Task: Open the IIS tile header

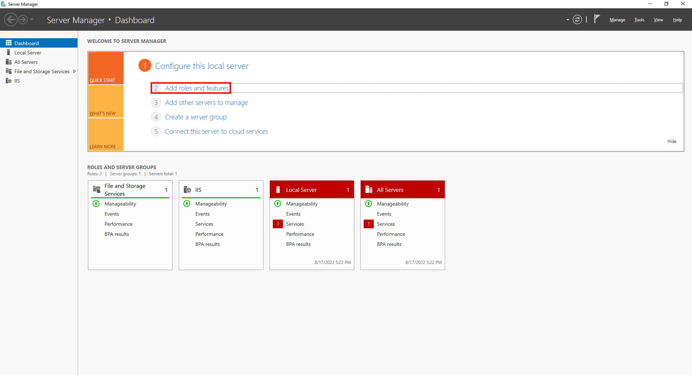Action: [x=221, y=190]
